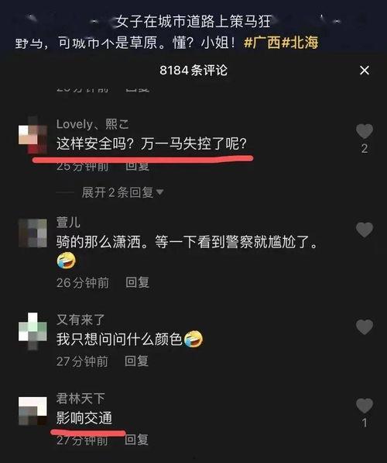The image size is (387, 463).
Task: Tap username 又有来了
Action: click(x=80, y=320)
